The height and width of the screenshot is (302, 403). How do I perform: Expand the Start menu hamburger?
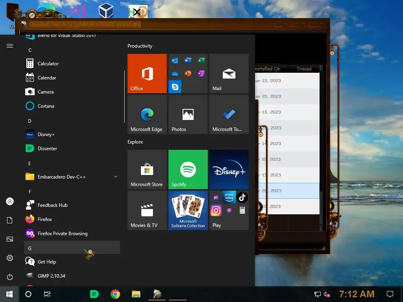click(x=10, y=46)
